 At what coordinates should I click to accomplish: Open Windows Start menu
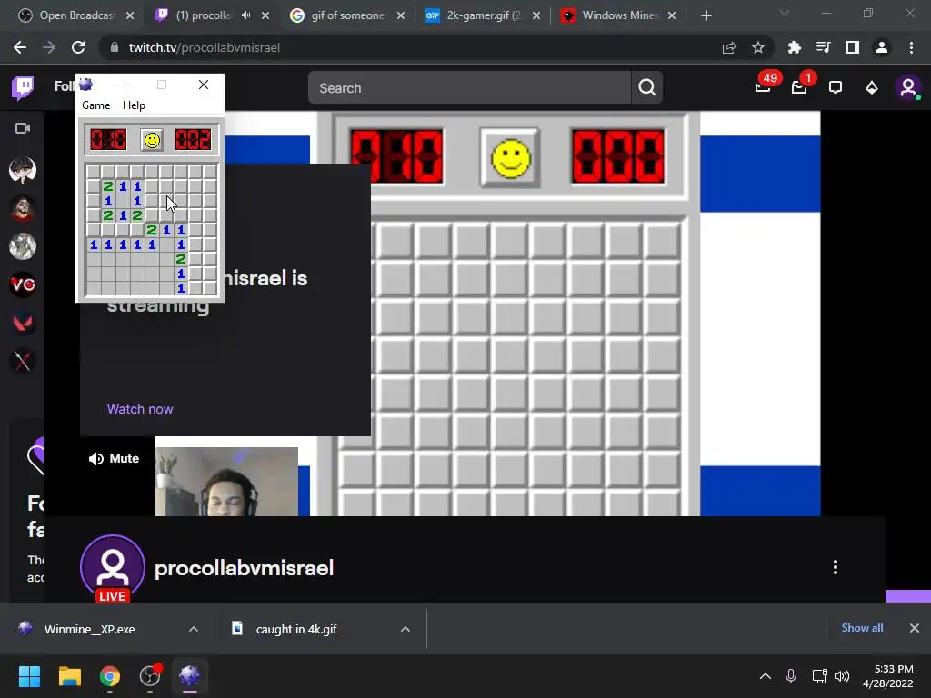29,676
